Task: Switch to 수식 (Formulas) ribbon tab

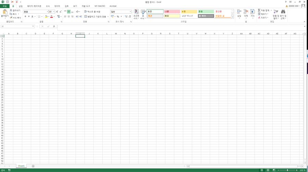Action: point(48,6)
